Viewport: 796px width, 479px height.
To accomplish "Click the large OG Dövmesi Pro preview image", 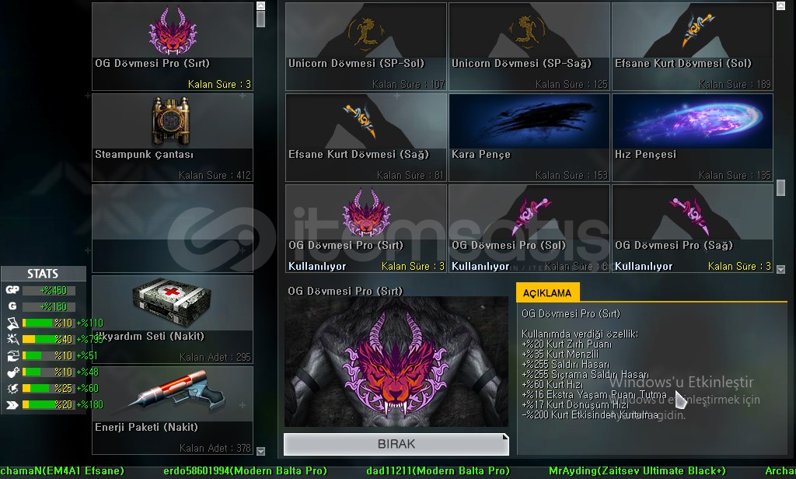I will coord(396,362).
